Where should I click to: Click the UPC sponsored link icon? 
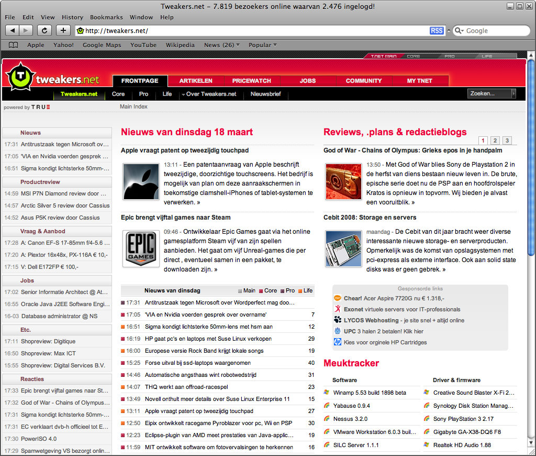pos(338,331)
